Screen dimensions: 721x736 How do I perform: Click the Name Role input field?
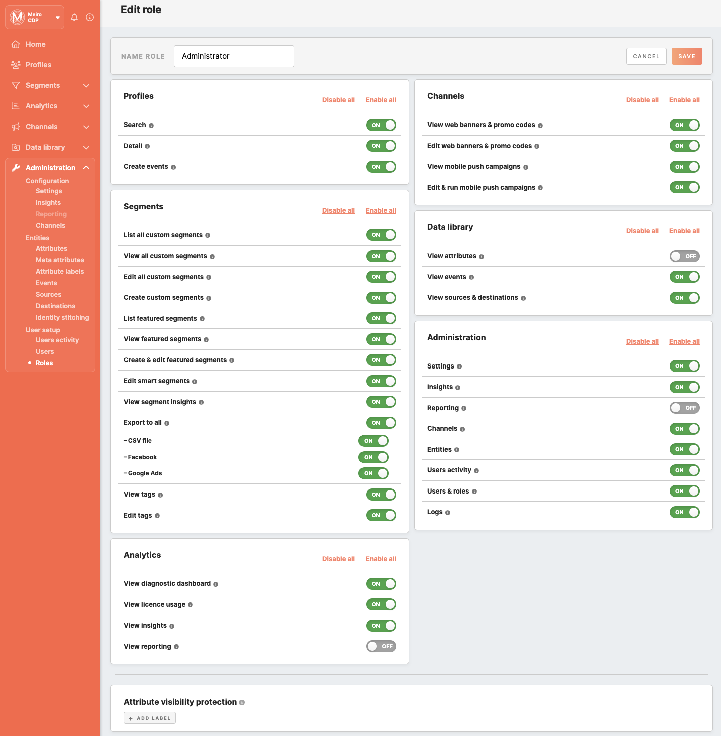234,56
